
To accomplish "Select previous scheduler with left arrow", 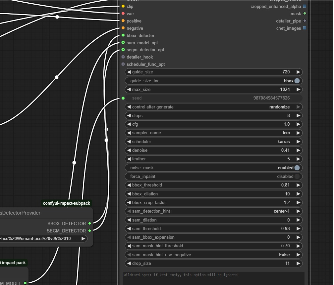I will pos(129,142).
